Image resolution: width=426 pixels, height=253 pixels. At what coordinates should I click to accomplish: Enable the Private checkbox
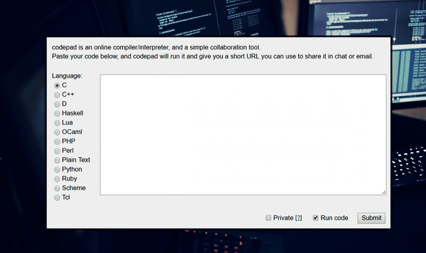point(268,218)
